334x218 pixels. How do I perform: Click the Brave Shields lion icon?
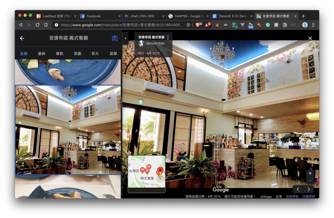[198, 25]
